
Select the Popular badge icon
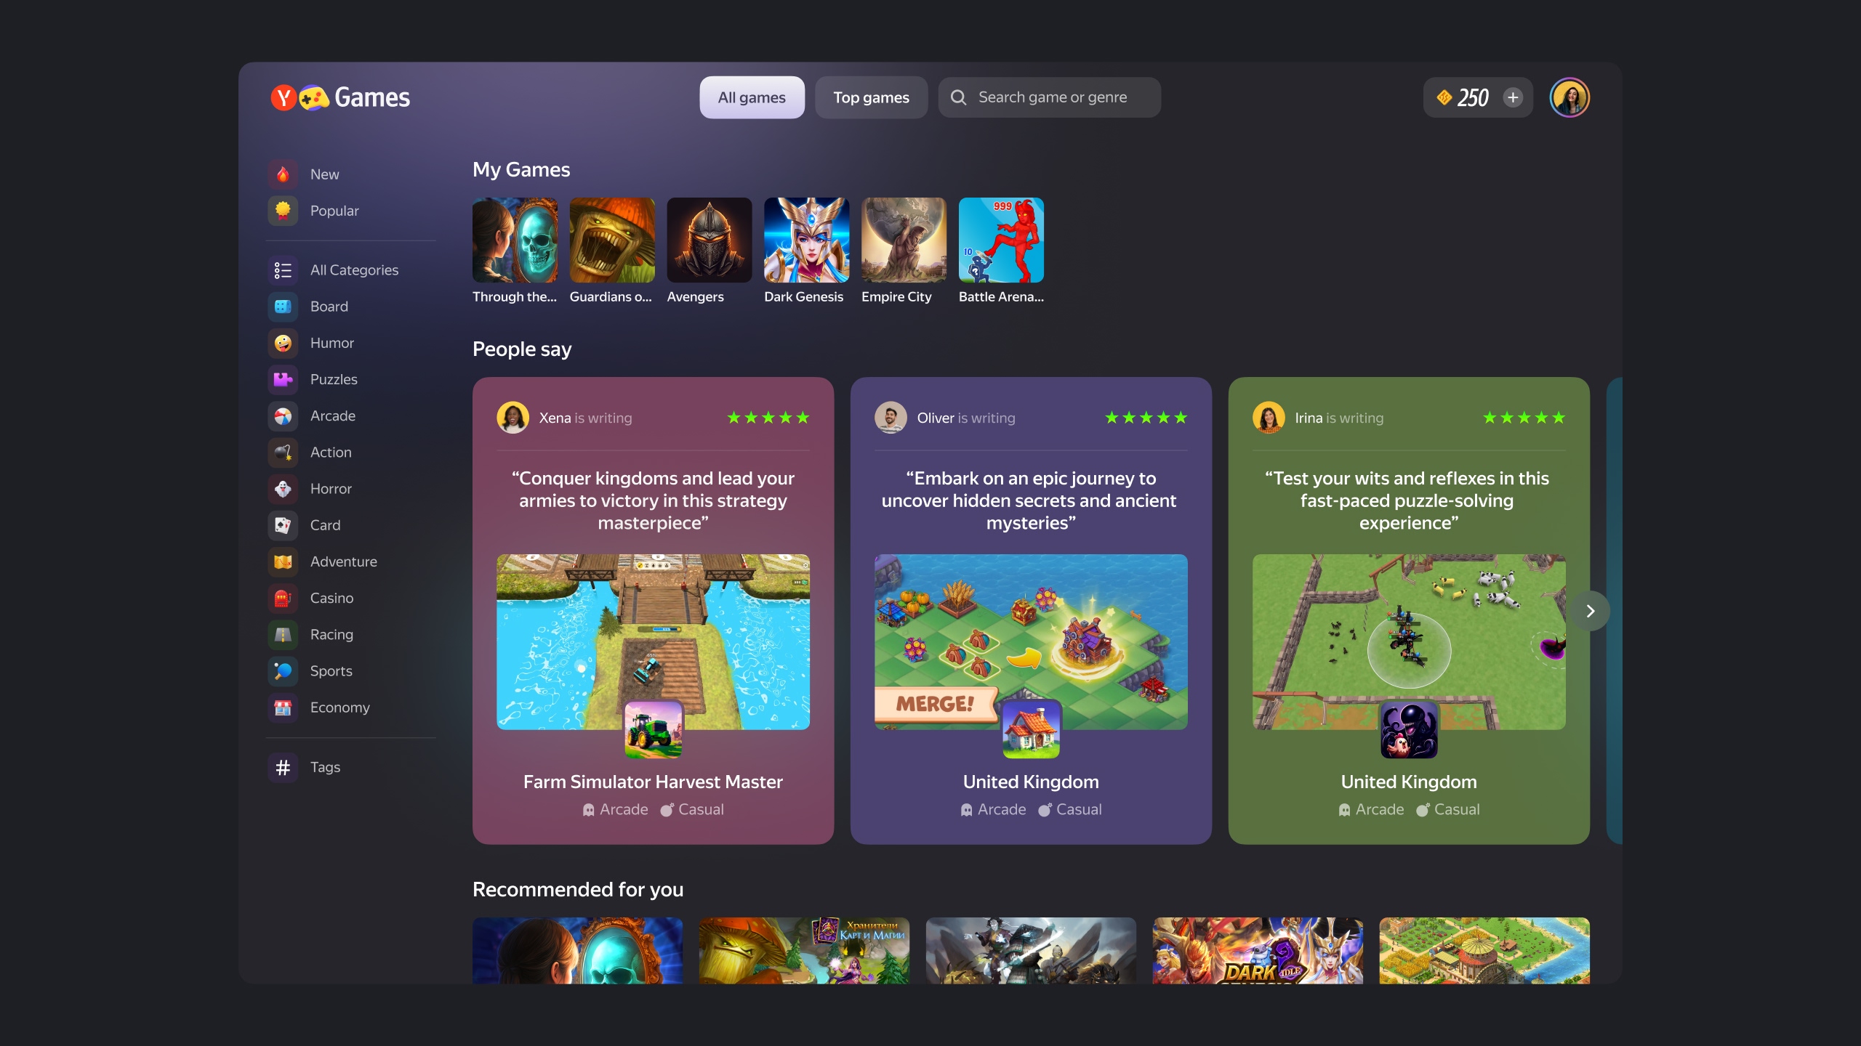click(283, 211)
